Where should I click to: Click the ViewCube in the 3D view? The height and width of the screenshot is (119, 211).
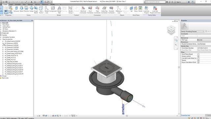171,30
